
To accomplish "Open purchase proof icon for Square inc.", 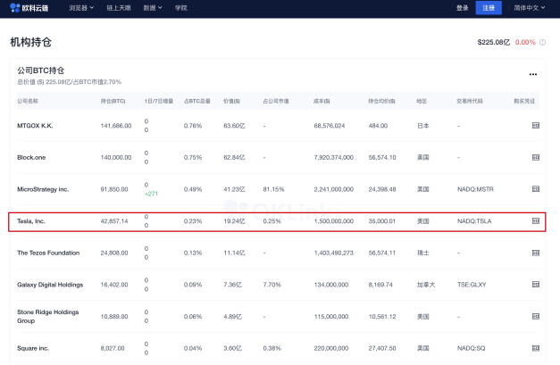I will coord(535,348).
